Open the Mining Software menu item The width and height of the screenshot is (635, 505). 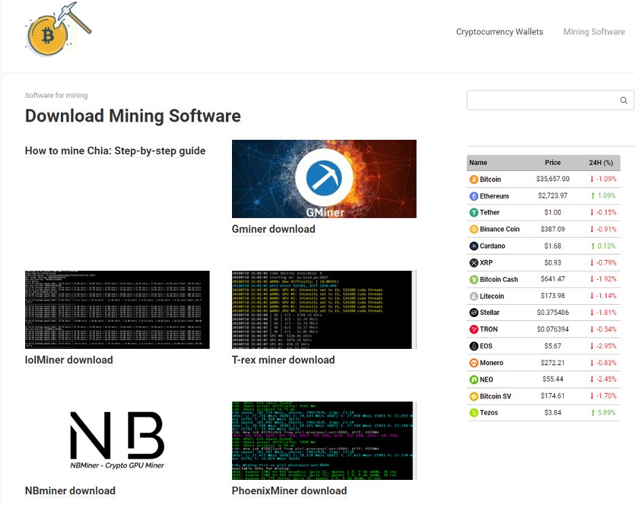coord(594,32)
